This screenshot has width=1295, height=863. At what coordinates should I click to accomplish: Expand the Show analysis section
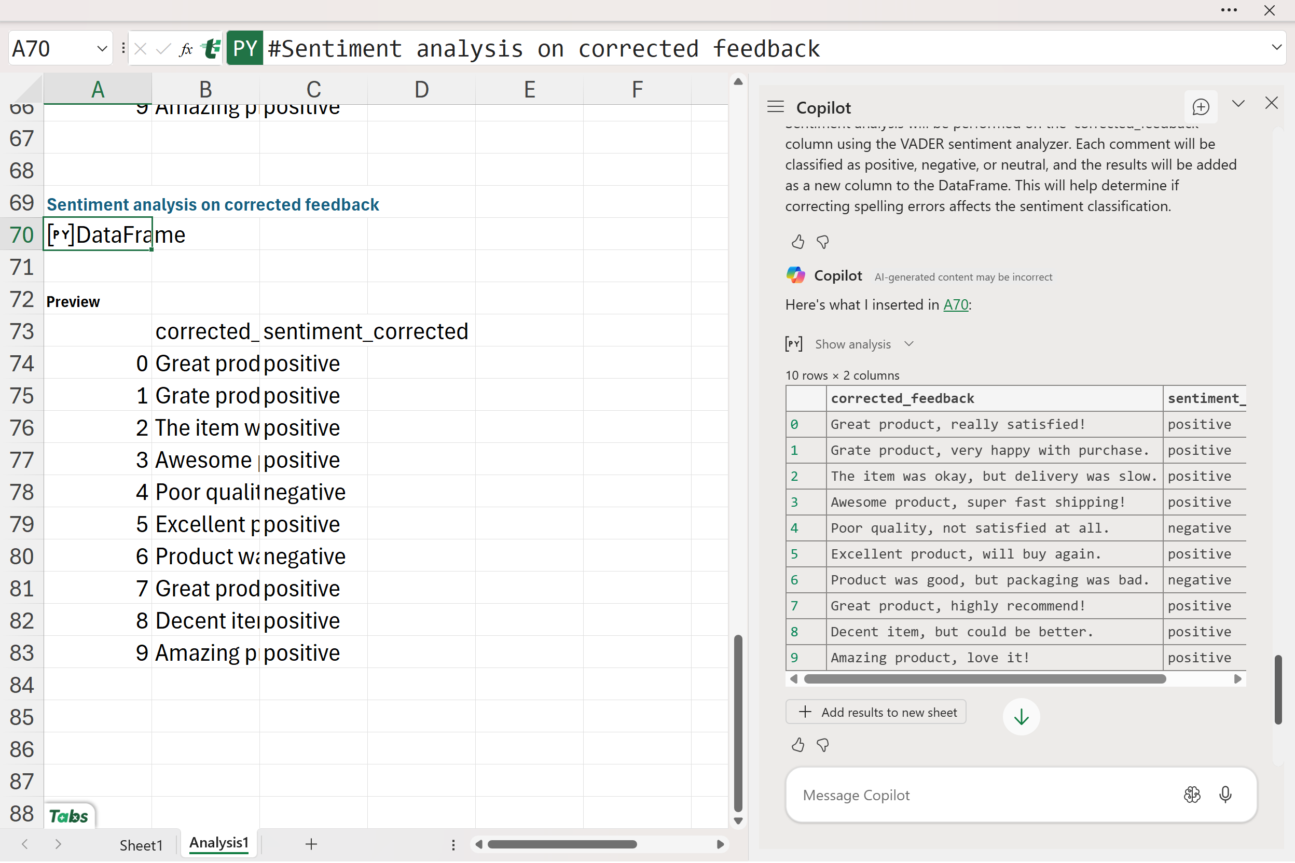[852, 344]
